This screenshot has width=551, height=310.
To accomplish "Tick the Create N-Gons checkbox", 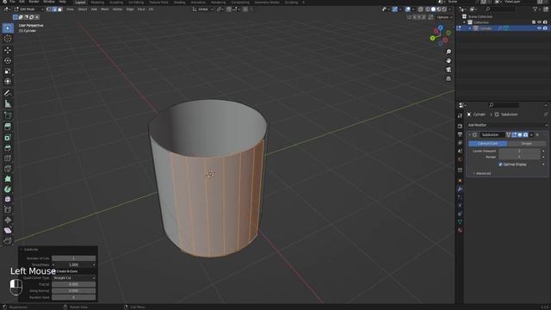I will [x=54, y=271].
